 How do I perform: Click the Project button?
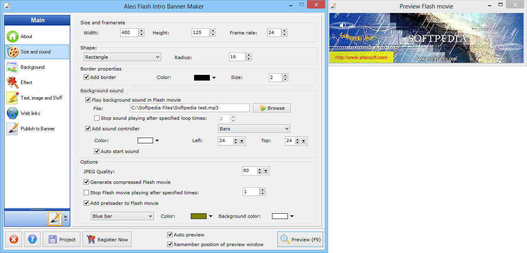pyautogui.click(x=62, y=239)
